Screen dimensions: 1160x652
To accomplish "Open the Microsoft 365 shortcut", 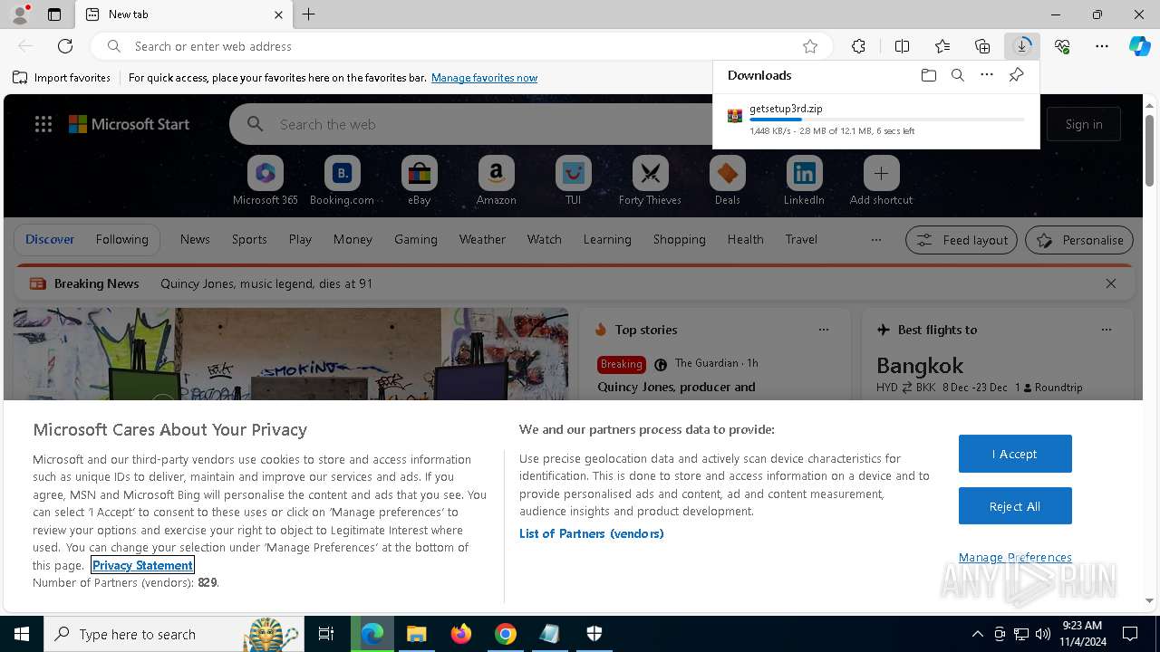I will tap(266, 181).
